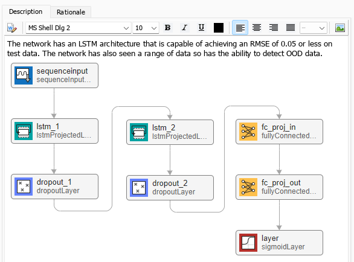Click into the description text paragraph
The height and width of the screenshot is (262, 354).
click(x=170, y=48)
